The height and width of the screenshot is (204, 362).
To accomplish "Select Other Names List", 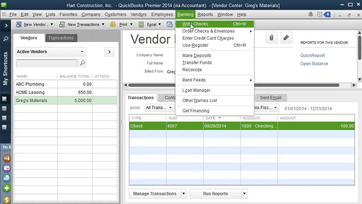I will 215,100.
